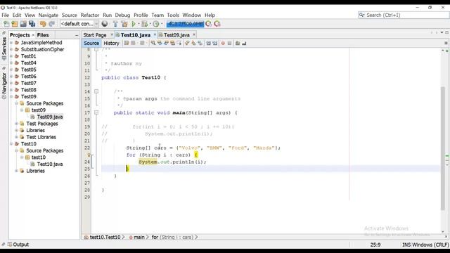Click the Open Project toolbar icon

pyautogui.click(x=23, y=24)
